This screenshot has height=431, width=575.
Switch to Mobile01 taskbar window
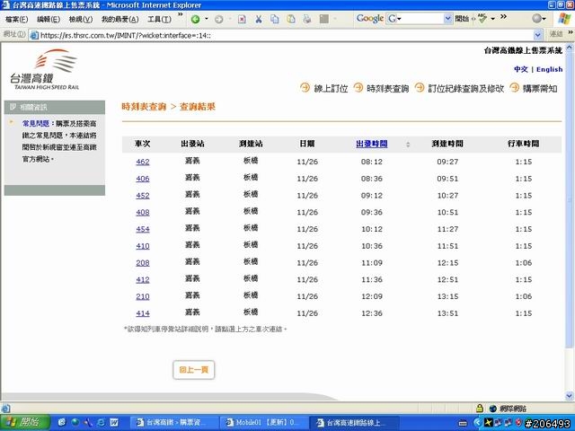click(264, 423)
